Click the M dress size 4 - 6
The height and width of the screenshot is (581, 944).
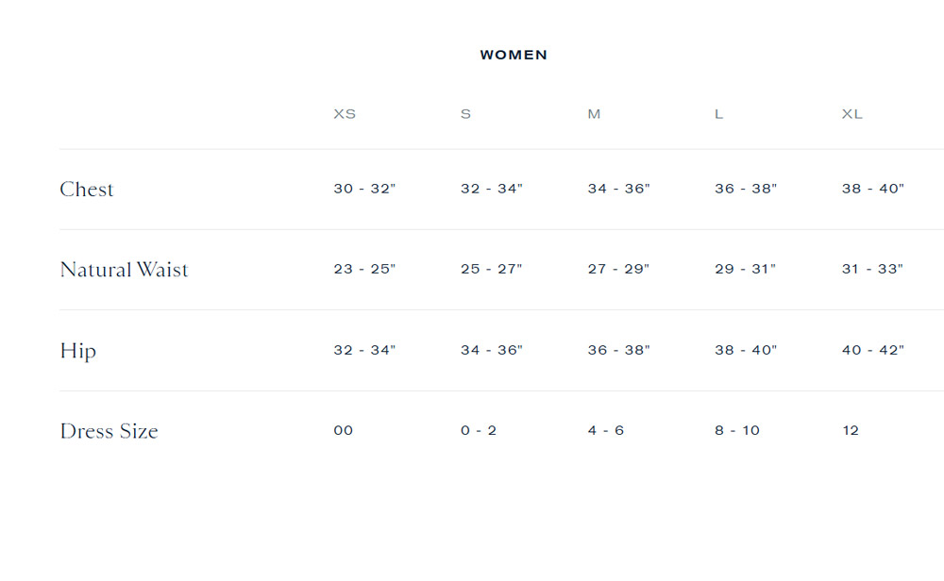tap(606, 431)
